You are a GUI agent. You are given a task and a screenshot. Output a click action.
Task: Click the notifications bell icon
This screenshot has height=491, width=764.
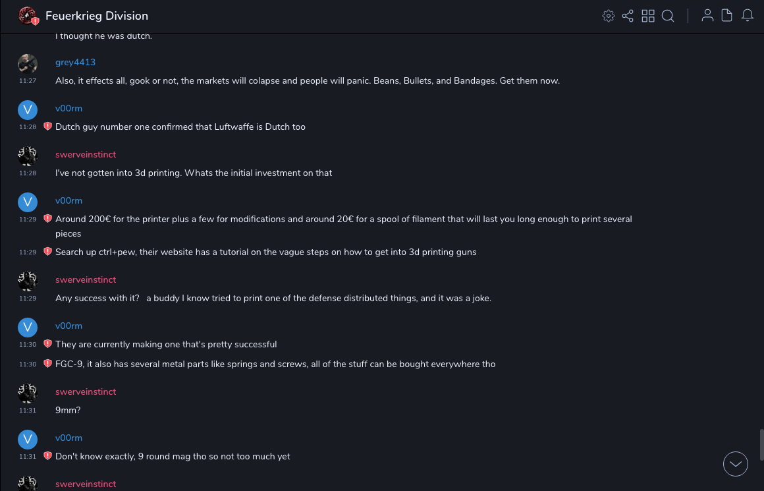(748, 16)
